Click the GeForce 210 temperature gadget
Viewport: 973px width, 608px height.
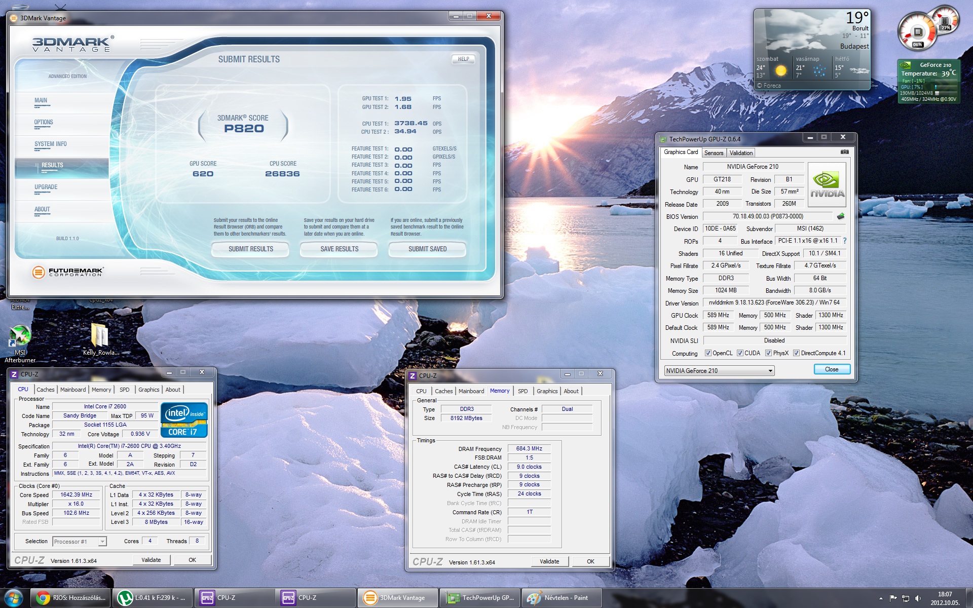[927, 82]
